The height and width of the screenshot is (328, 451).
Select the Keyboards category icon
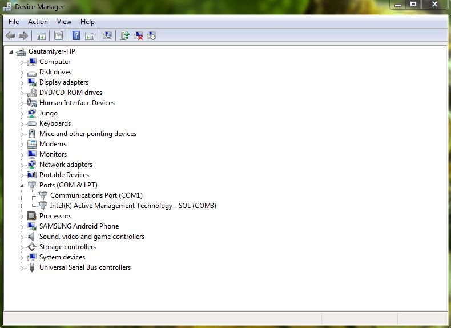32,123
